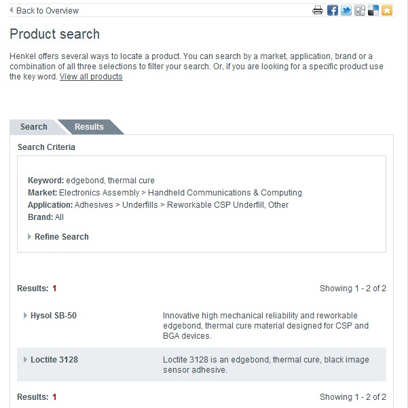Click the printer icon to print page
Viewport: 408px width, 408px height.
pos(318,11)
